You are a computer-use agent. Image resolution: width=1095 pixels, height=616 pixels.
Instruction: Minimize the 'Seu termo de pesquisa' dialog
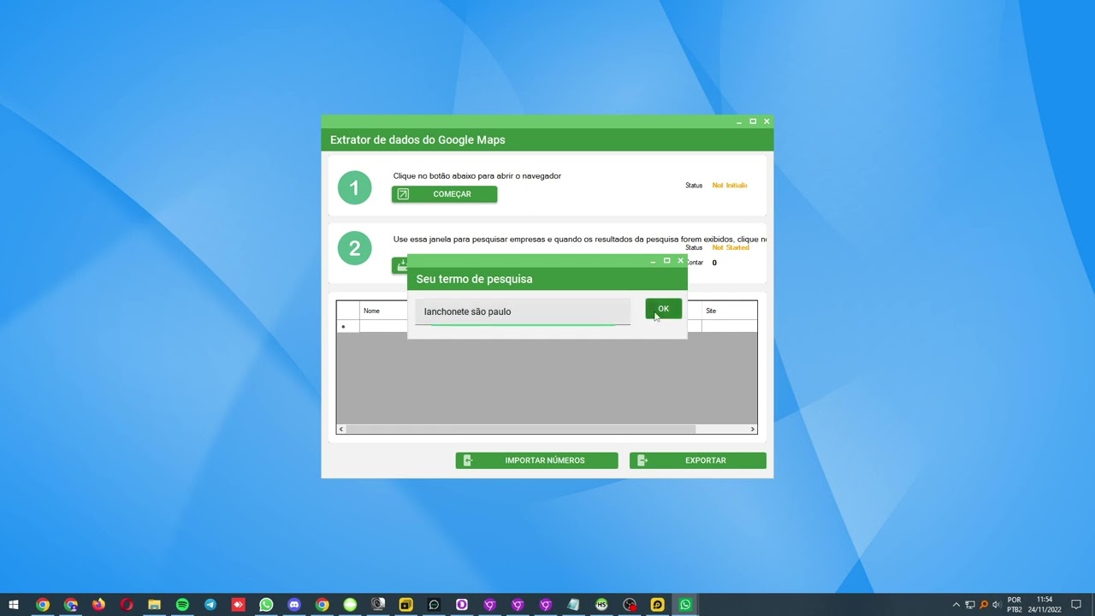(x=653, y=260)
